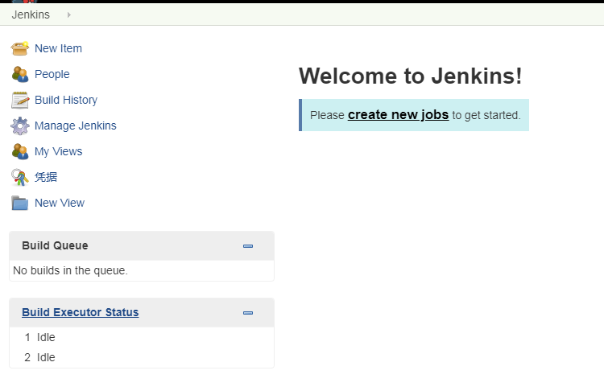The height and width of the screenshot is (391, 604).
Task: Open the New View link
Action: (x=60, y=203)
